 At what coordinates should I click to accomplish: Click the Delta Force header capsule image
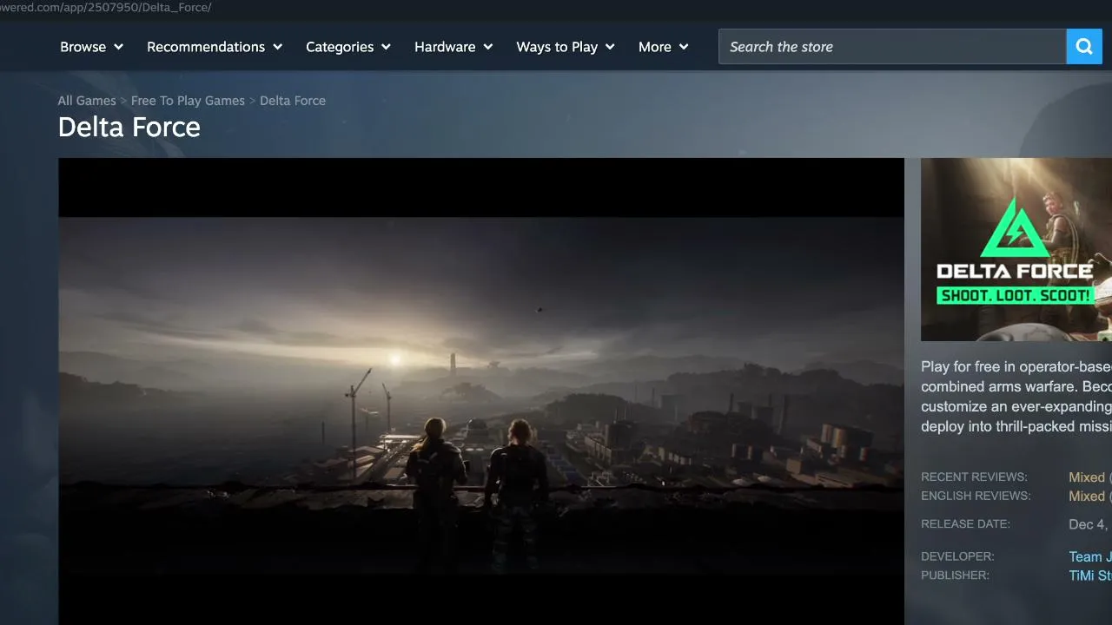point(1016,249)
